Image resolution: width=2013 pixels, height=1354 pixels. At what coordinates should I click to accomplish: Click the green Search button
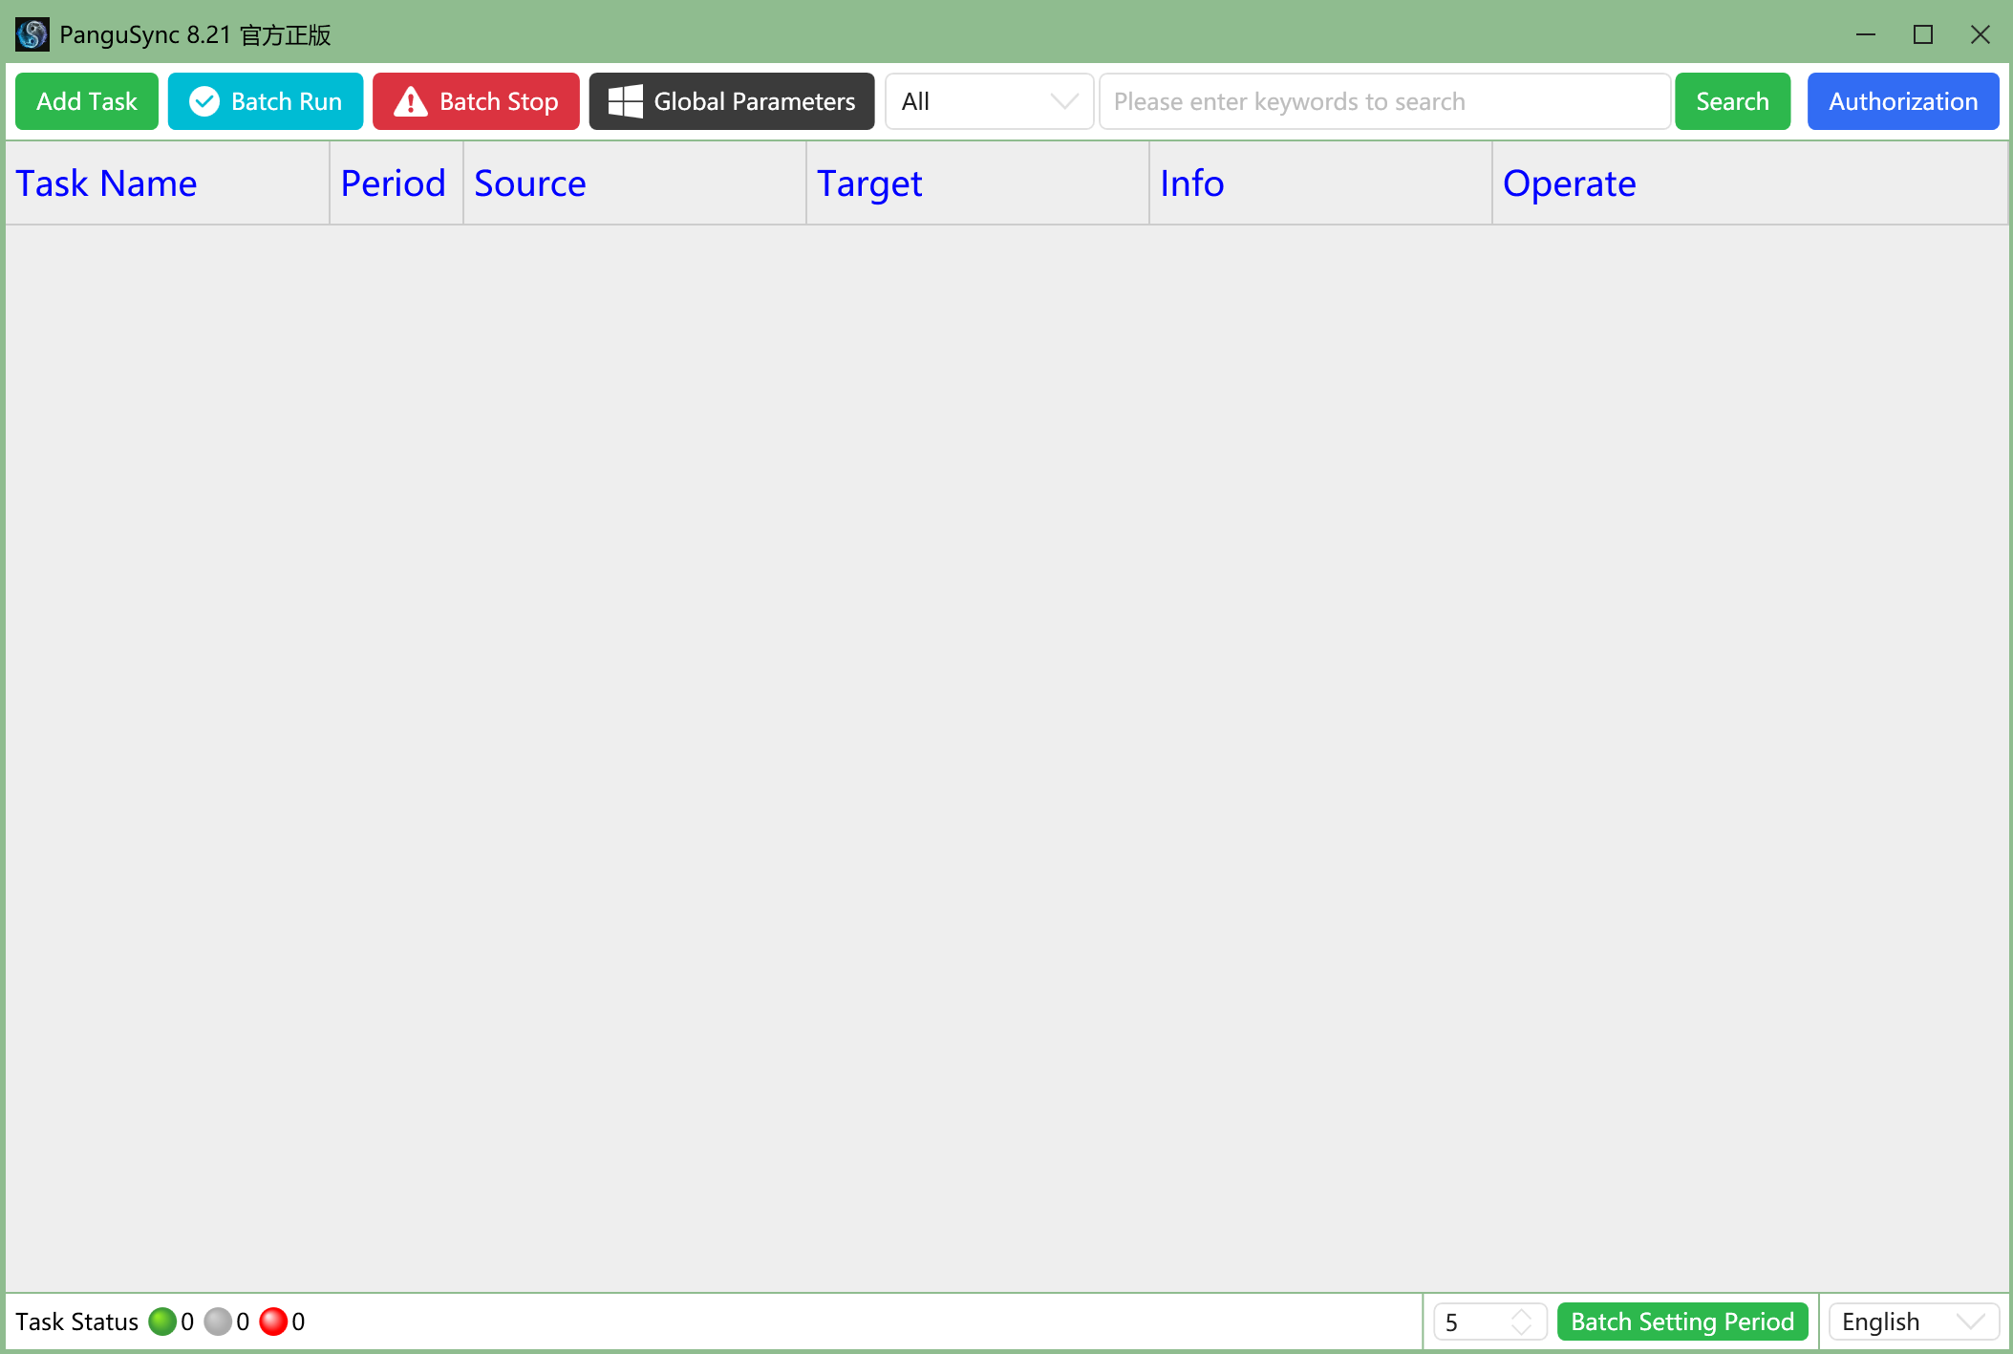(1732, 101)
